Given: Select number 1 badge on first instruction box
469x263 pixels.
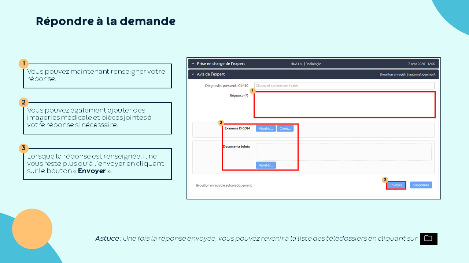Looking at the screenshot, I should [x=24, y=64].
